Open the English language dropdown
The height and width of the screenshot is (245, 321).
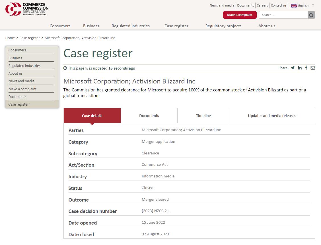(313, 5)
